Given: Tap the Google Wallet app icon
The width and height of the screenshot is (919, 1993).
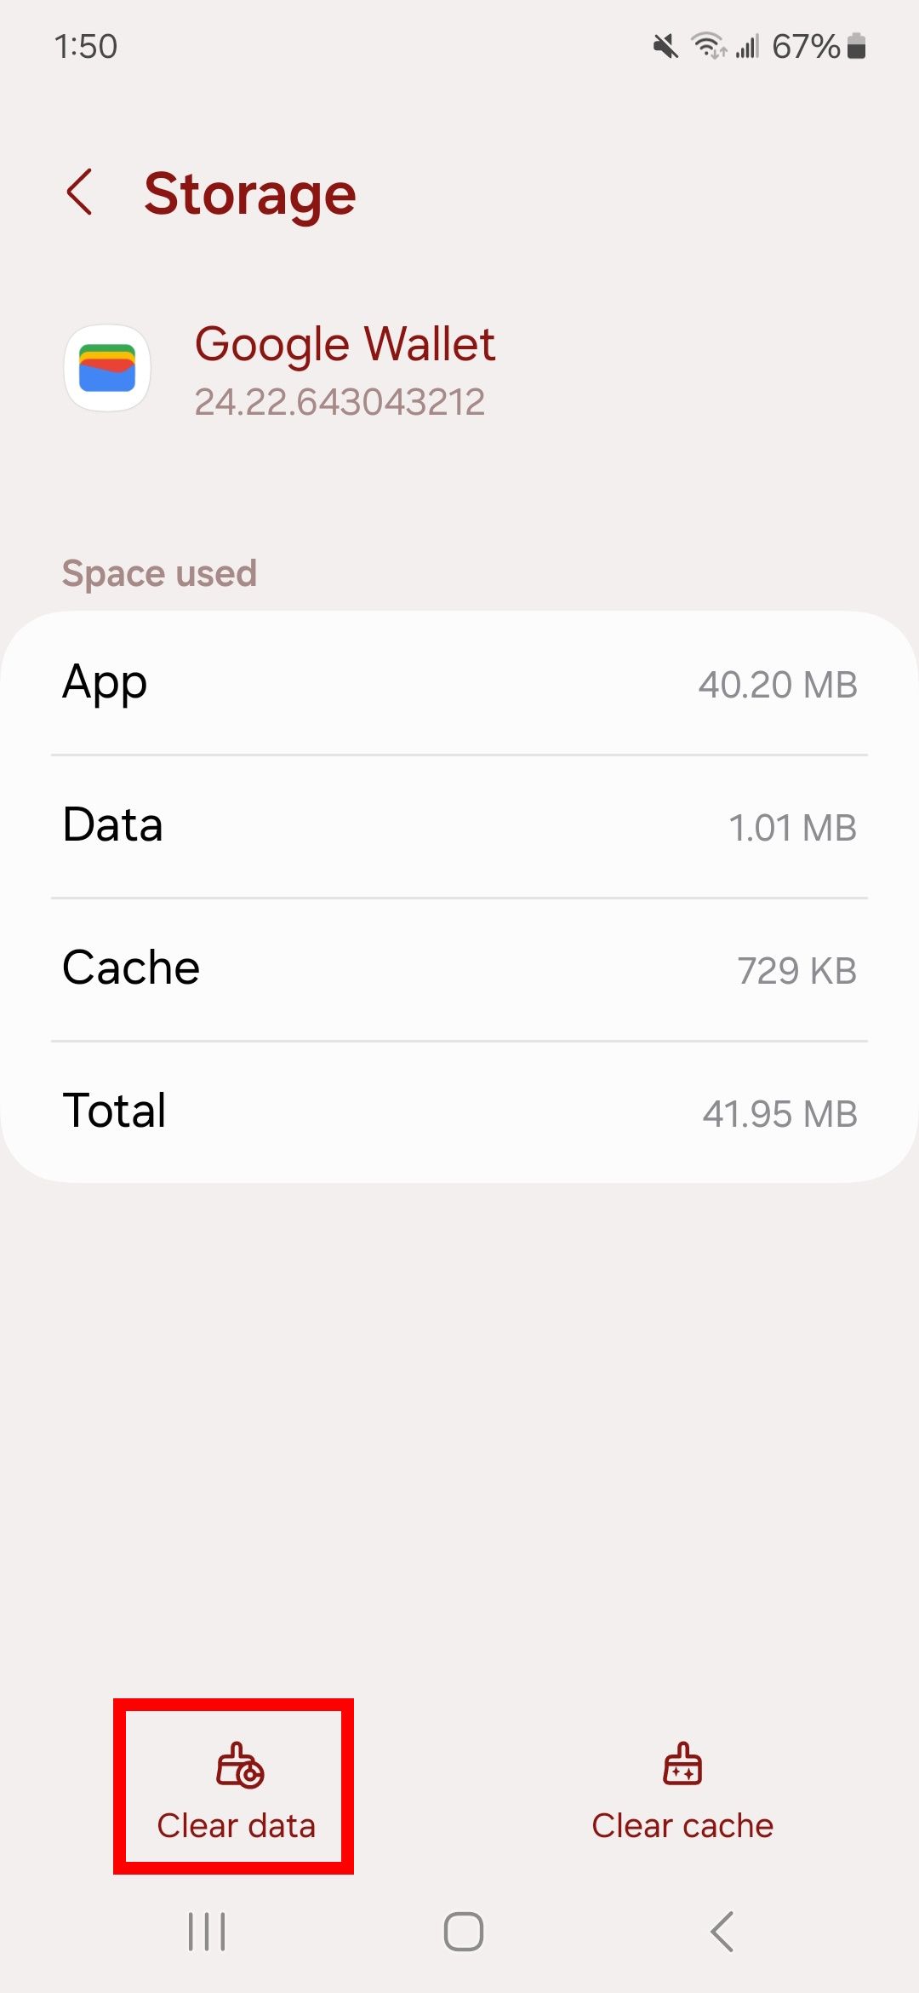Looking at the screenshot, I should [x=107, y=368].
